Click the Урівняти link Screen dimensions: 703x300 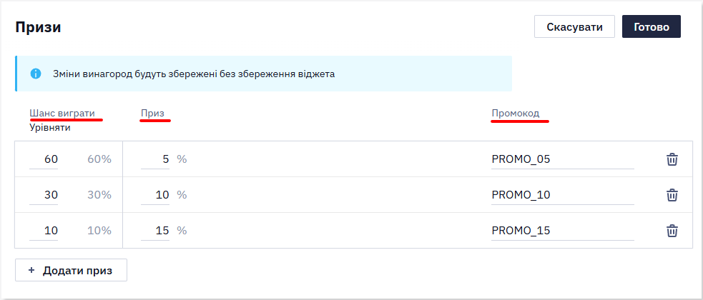coord(50,128)
